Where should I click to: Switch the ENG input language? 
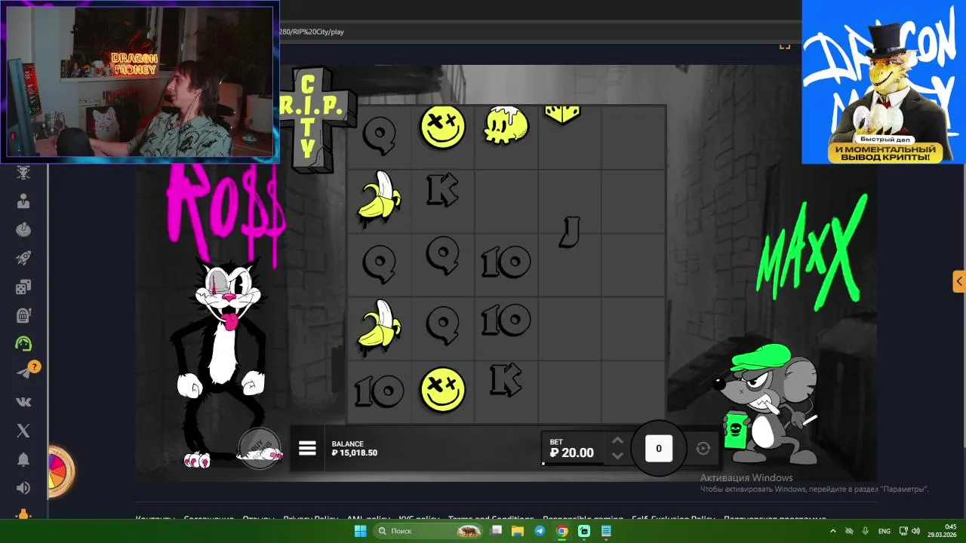pyautogui.click(x=884, y=531)
